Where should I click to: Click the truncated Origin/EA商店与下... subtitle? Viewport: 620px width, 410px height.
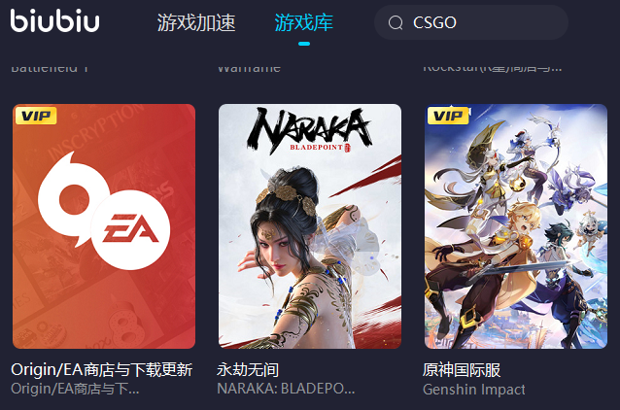pos(75,389)
